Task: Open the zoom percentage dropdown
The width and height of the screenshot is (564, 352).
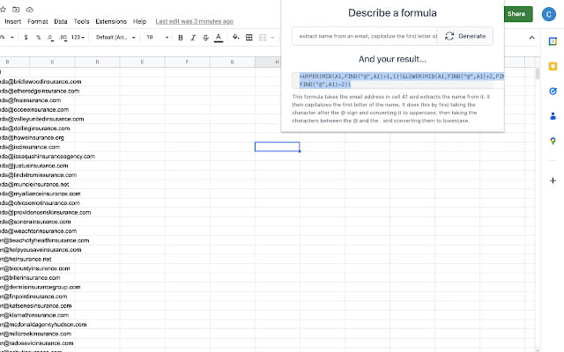Action: pos(7,37)
